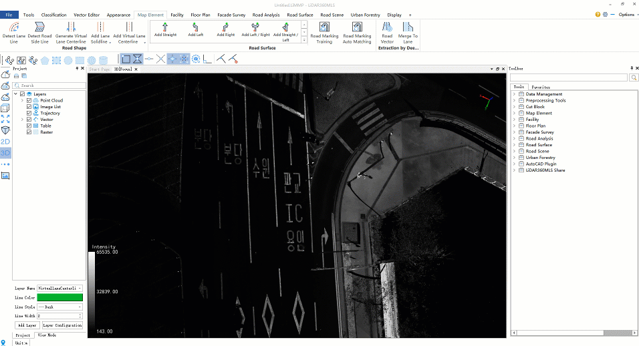This screenshot has height=346, width=639.
Task: Click the green Line Color swatch
Action: pos(60,297)
